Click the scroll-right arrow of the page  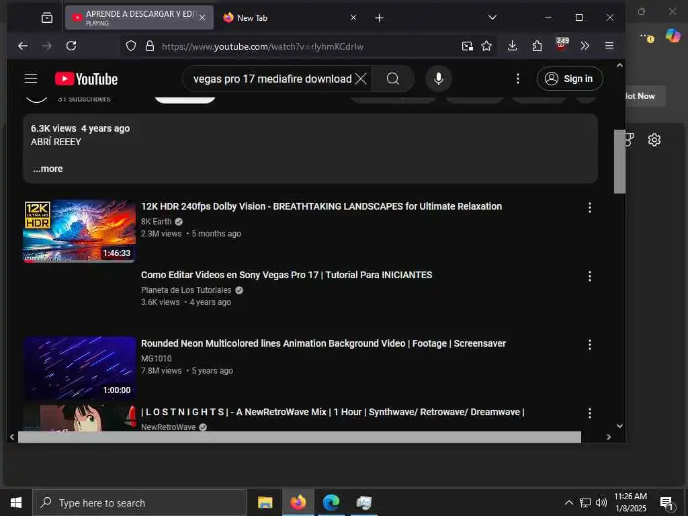click(x=609, y=437)
